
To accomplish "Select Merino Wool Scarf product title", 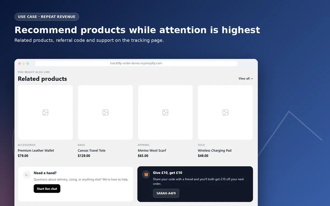I will 152,151.
